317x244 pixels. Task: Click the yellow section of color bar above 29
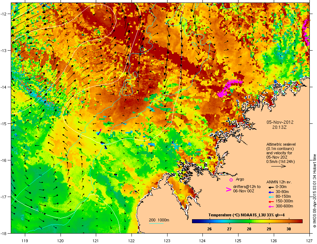pyautogui.click(x=269, y=221)
